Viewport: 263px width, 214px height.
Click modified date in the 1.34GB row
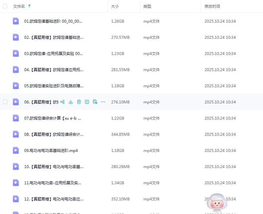click(220, 183)
